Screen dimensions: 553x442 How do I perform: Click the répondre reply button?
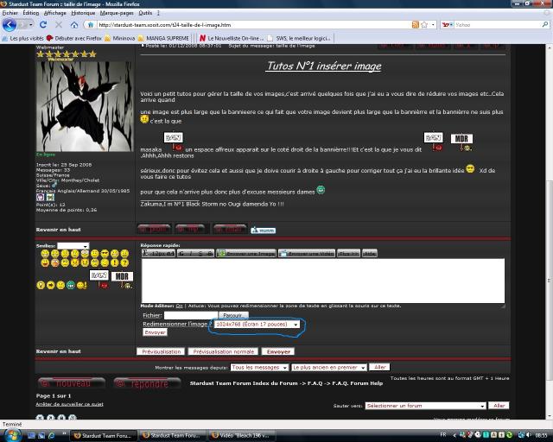pyautogui.click(x=147, y=383)
